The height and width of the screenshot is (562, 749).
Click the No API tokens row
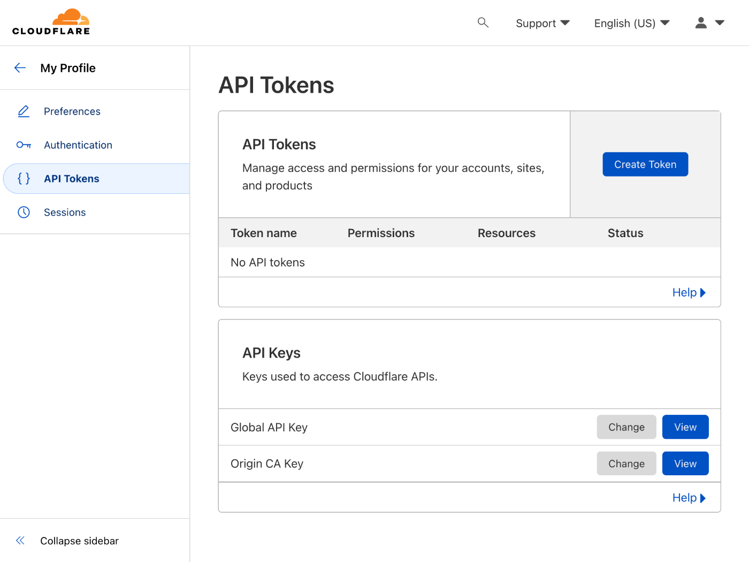click(470, 262)
